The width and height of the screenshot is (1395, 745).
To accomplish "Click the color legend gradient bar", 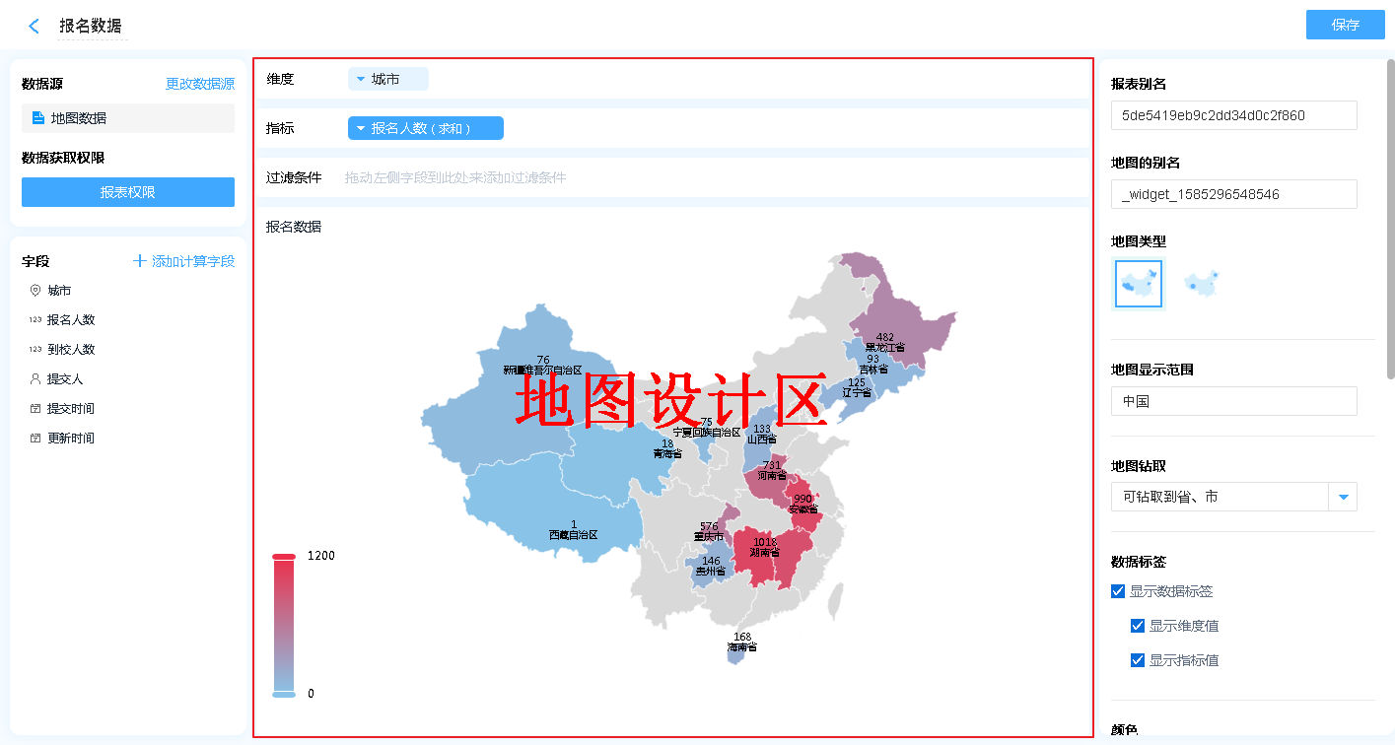I will click(x=284, y=626).
